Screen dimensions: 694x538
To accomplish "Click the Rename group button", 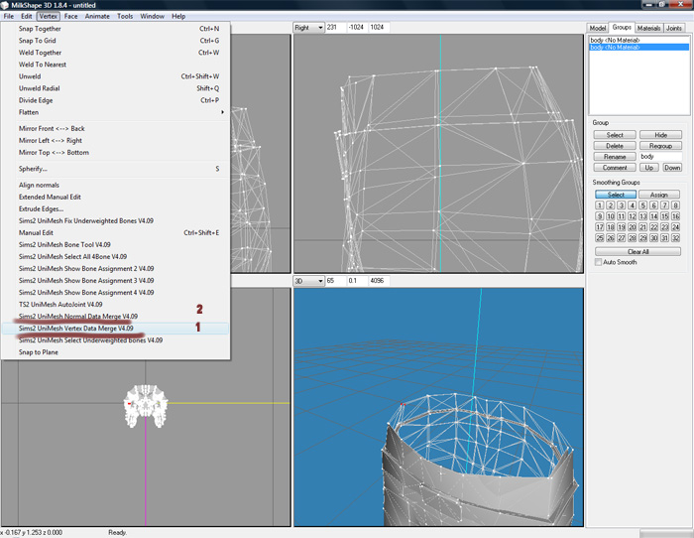I will (615, 157).
